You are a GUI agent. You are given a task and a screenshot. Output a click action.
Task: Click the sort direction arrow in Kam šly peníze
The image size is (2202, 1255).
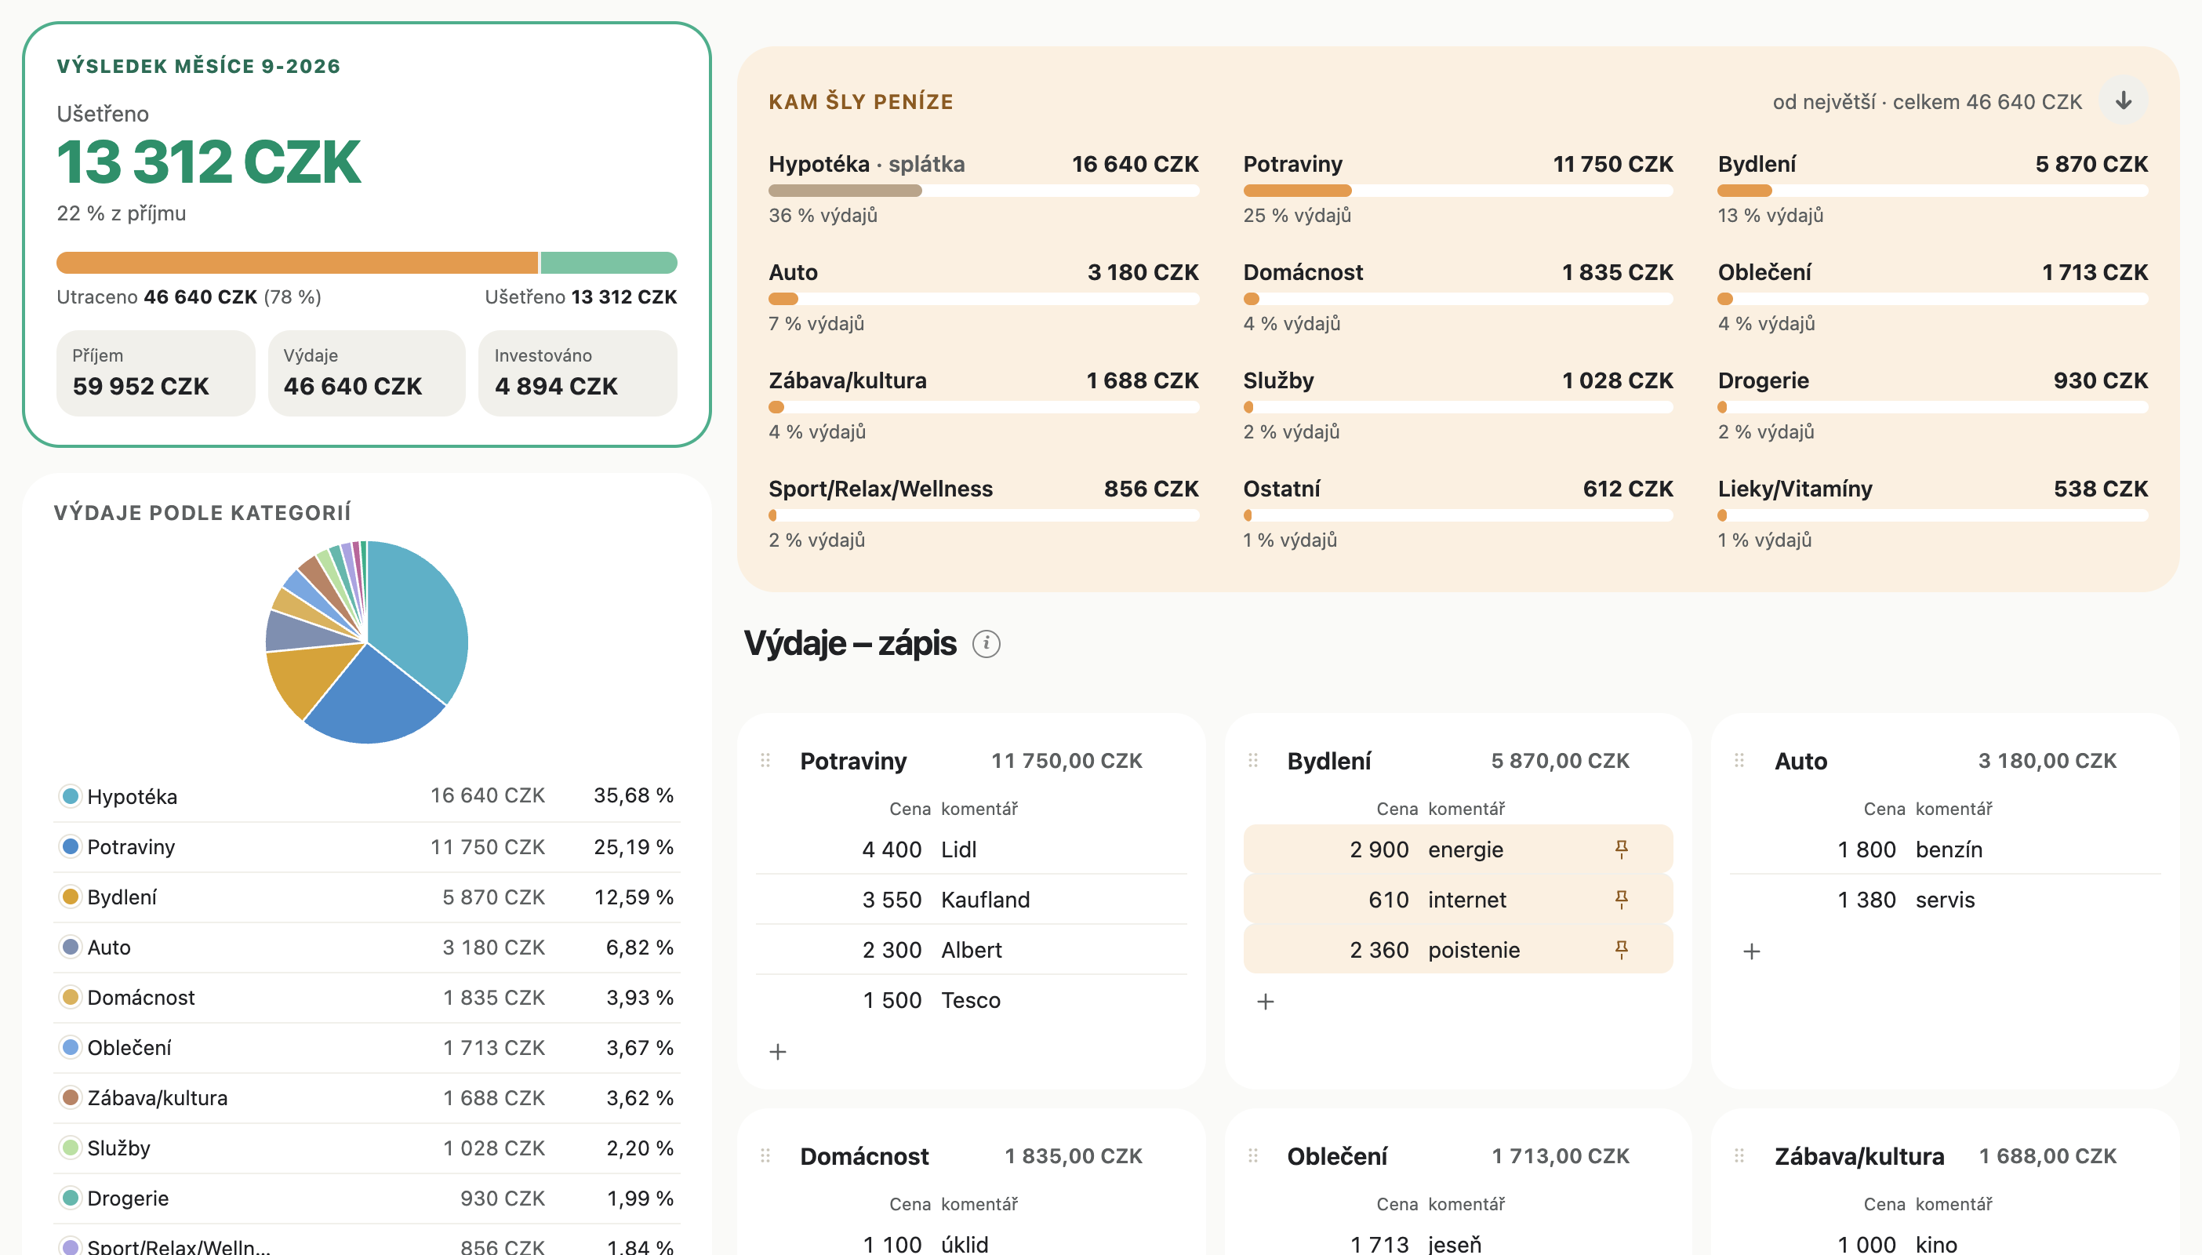[x=2123, y=102]
